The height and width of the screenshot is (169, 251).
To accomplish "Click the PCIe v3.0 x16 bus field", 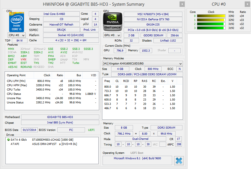I will click(x=153, y=30).
